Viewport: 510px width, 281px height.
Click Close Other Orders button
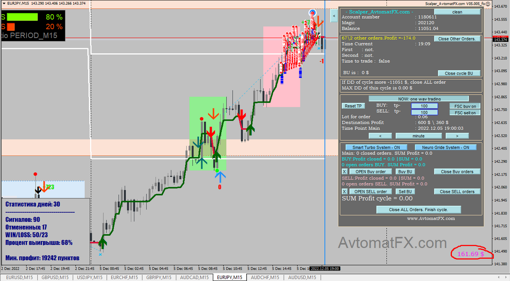tap(457, 39)
